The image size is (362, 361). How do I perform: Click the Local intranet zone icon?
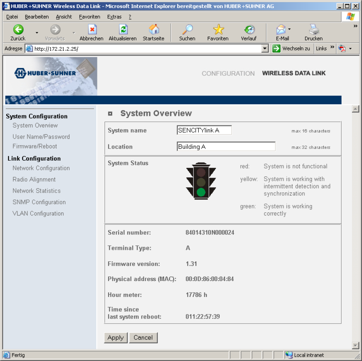(x=289, y=355)
